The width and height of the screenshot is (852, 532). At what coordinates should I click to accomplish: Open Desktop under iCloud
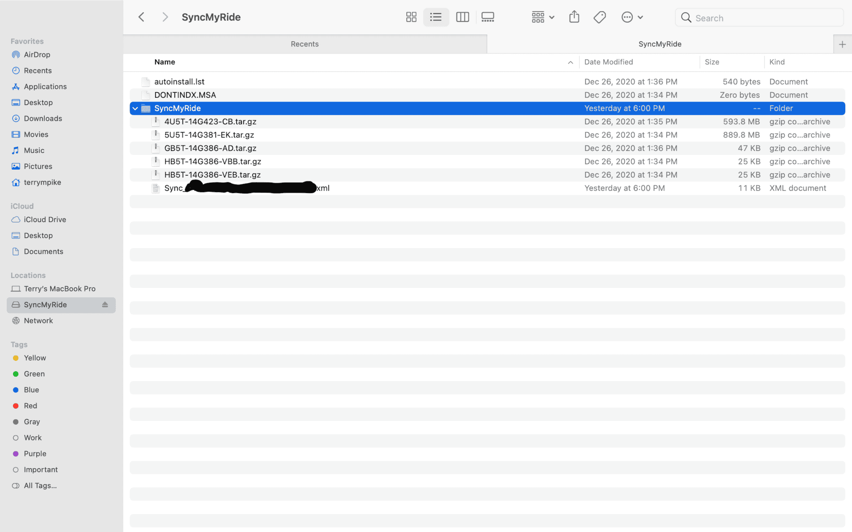(x=38, y=236)
